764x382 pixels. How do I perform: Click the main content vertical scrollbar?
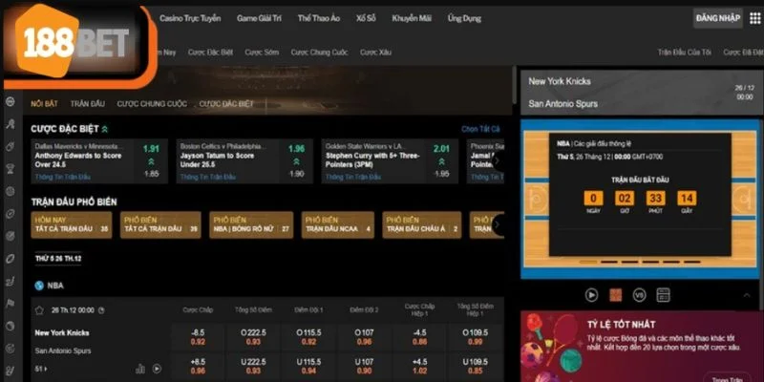click(515, 84)
